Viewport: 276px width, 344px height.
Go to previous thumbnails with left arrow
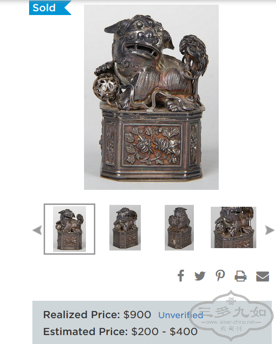click(37, 230)
